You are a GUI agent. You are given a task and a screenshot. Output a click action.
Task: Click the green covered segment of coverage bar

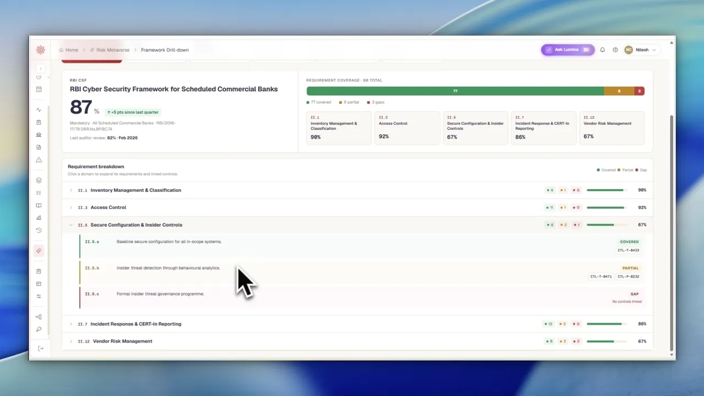[x=455, y=91]
